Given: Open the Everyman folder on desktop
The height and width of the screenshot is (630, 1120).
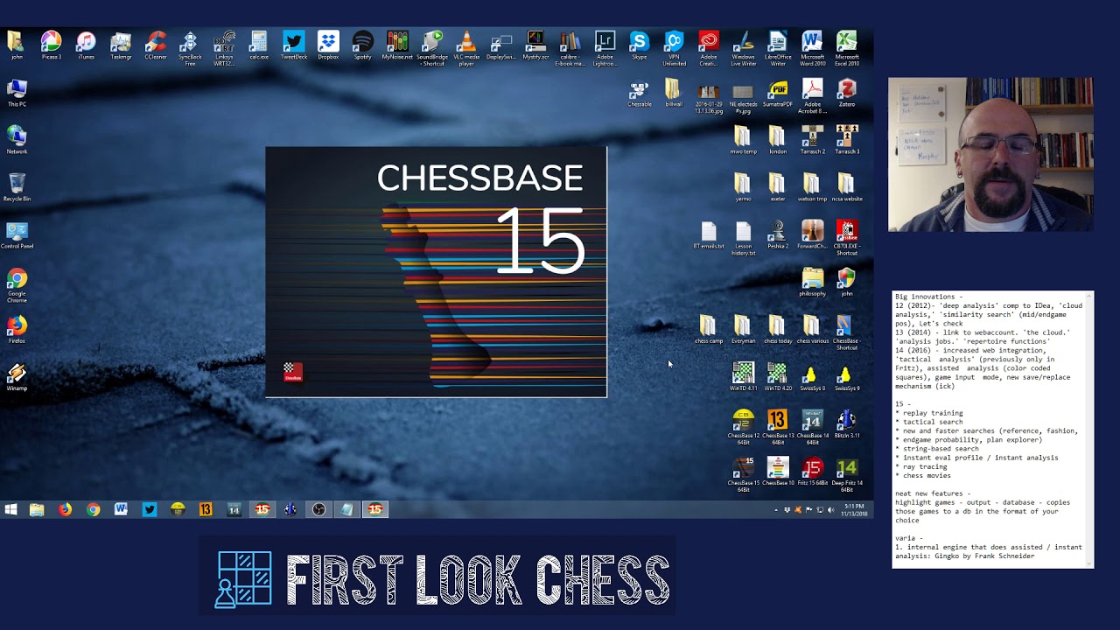Looking at the screenshot, I should 743,330.
